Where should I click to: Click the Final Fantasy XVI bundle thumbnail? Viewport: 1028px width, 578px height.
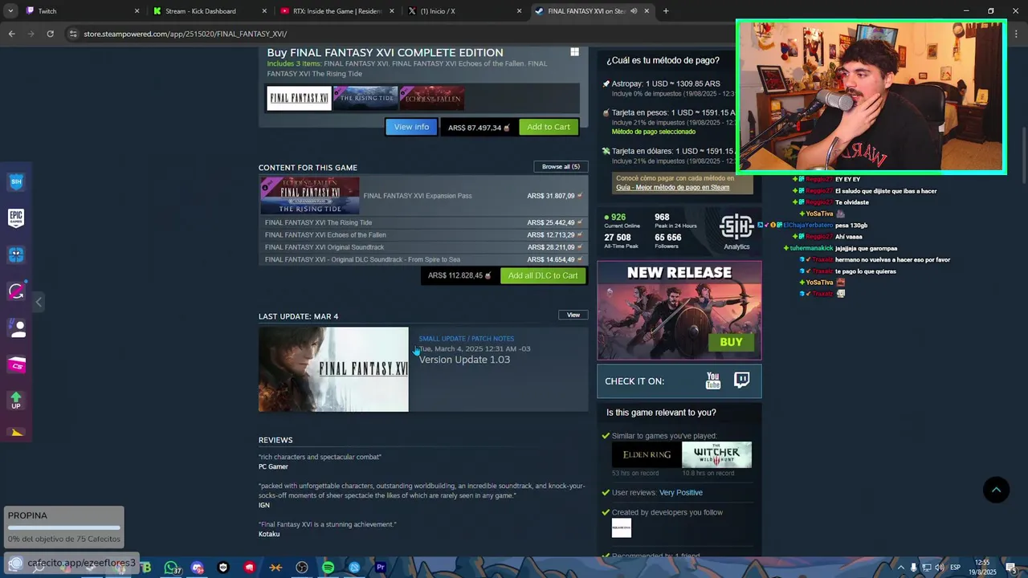(299, 98)
